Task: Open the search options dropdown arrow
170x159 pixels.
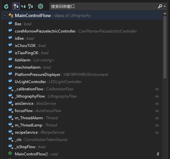Action: (x=165, y=7)
